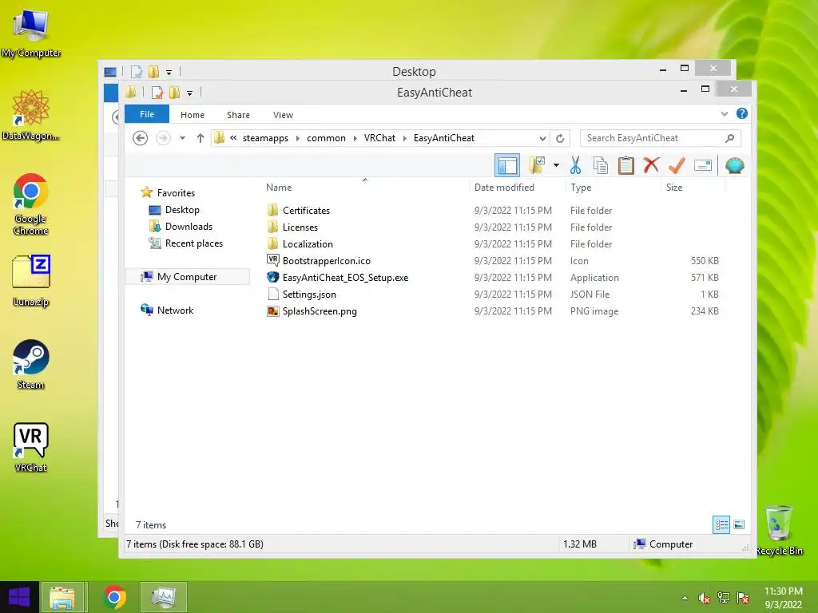Expand the ribbon with the chevron
This screenshot has height=613, width=818.
pyautogui.click(x=724, y=113)
